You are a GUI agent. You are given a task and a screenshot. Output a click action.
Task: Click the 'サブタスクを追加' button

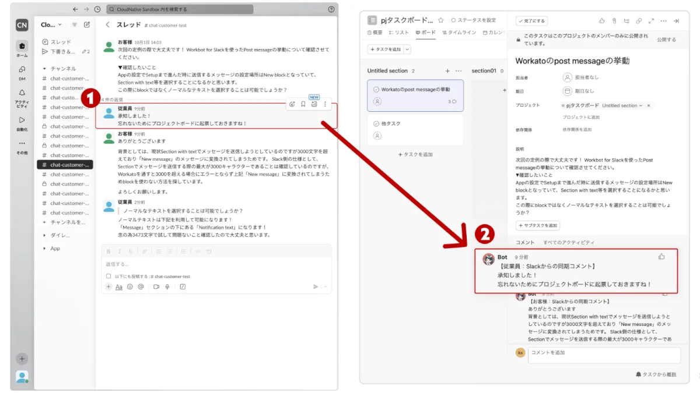(538, 225)
